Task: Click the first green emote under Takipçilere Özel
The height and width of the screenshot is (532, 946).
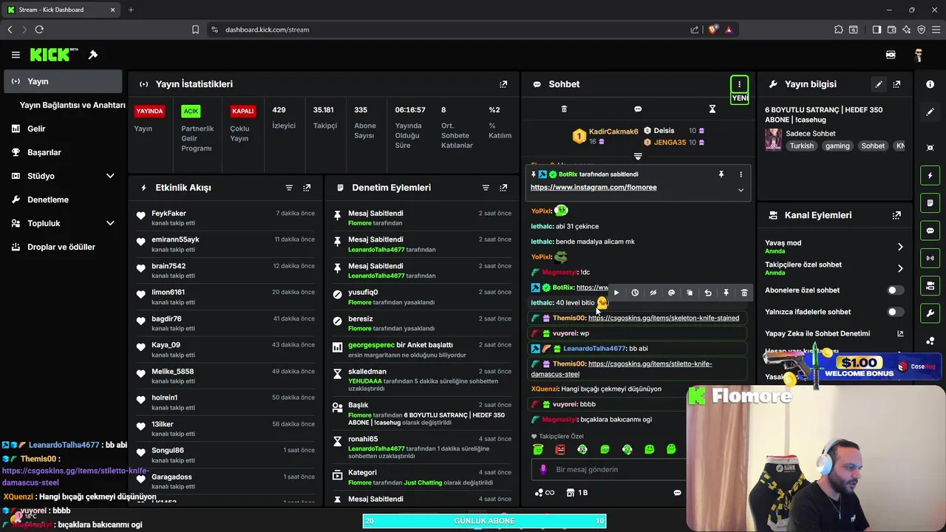Action: (x=538, y=449)
